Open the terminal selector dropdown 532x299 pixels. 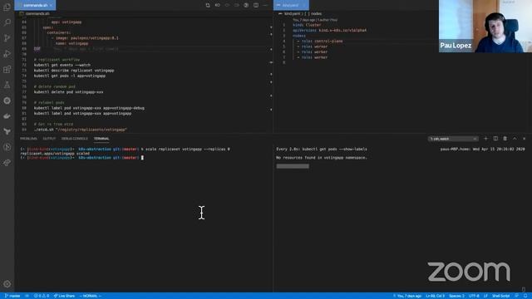click(453, 139)
